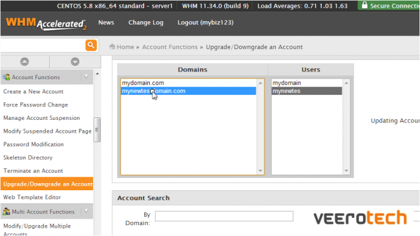The height and width of the screenshot is (236, 420).
Task: Click the Account Functions group icon
Action: (x=6, y=77)
